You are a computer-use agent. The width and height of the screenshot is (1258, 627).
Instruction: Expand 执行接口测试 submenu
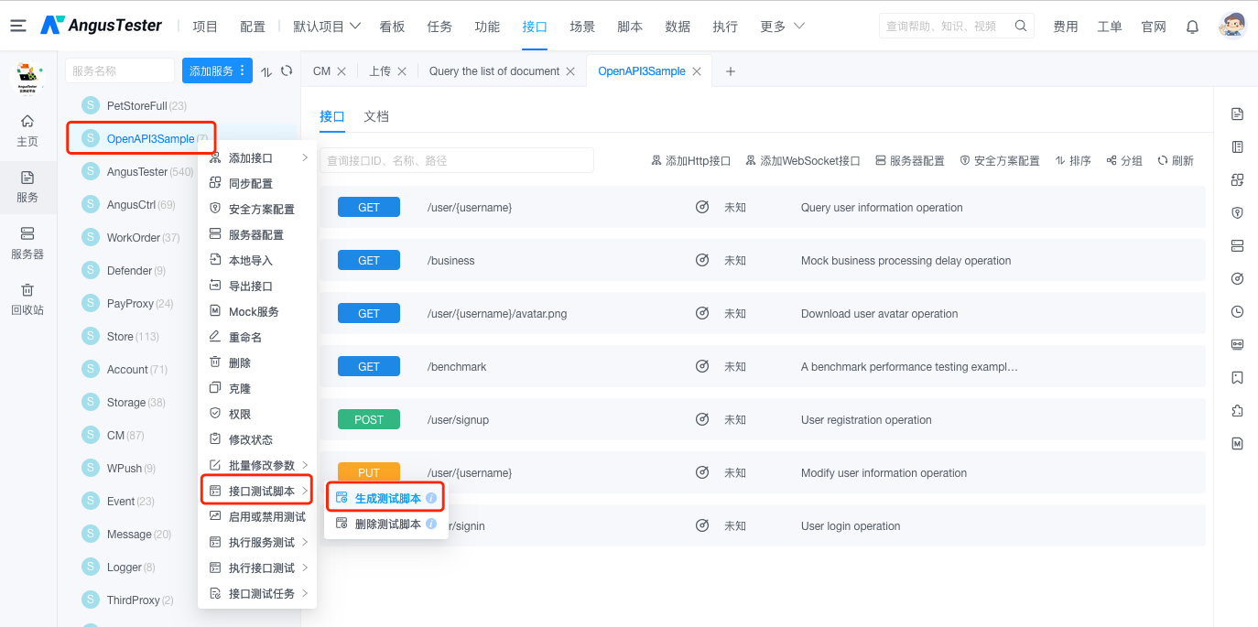(x=305, y=568)
